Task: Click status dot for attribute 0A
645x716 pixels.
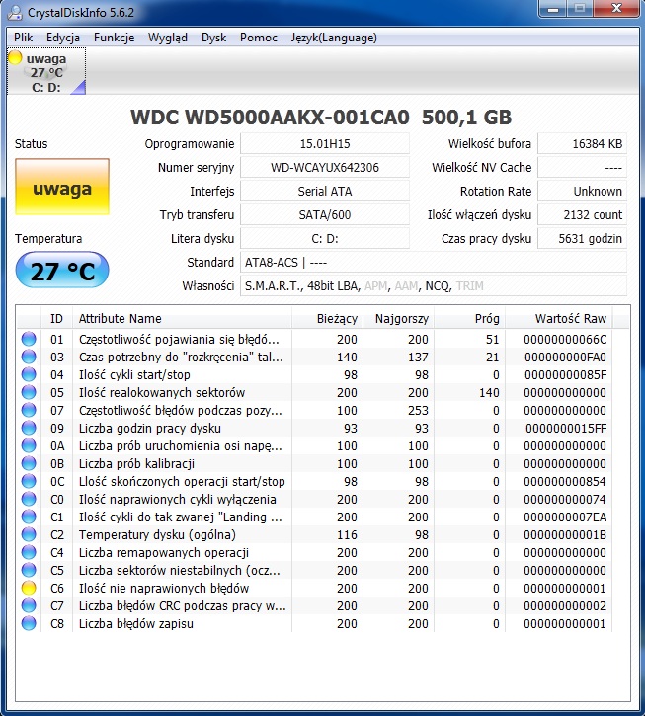Action: pyautogui.click(x=29, y=445)
